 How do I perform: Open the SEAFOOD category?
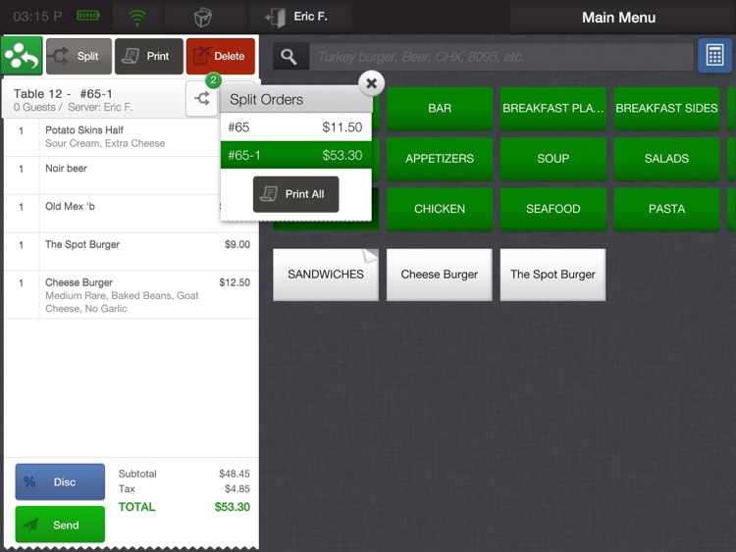click(552, 209)
